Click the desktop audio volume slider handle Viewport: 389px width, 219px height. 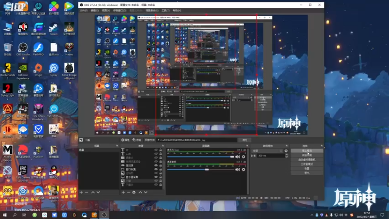207,169
